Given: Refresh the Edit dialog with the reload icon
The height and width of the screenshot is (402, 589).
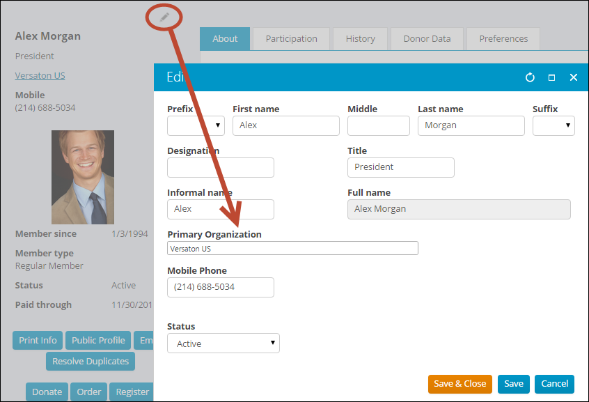Looking at the screenshot, I should point(530,77).
